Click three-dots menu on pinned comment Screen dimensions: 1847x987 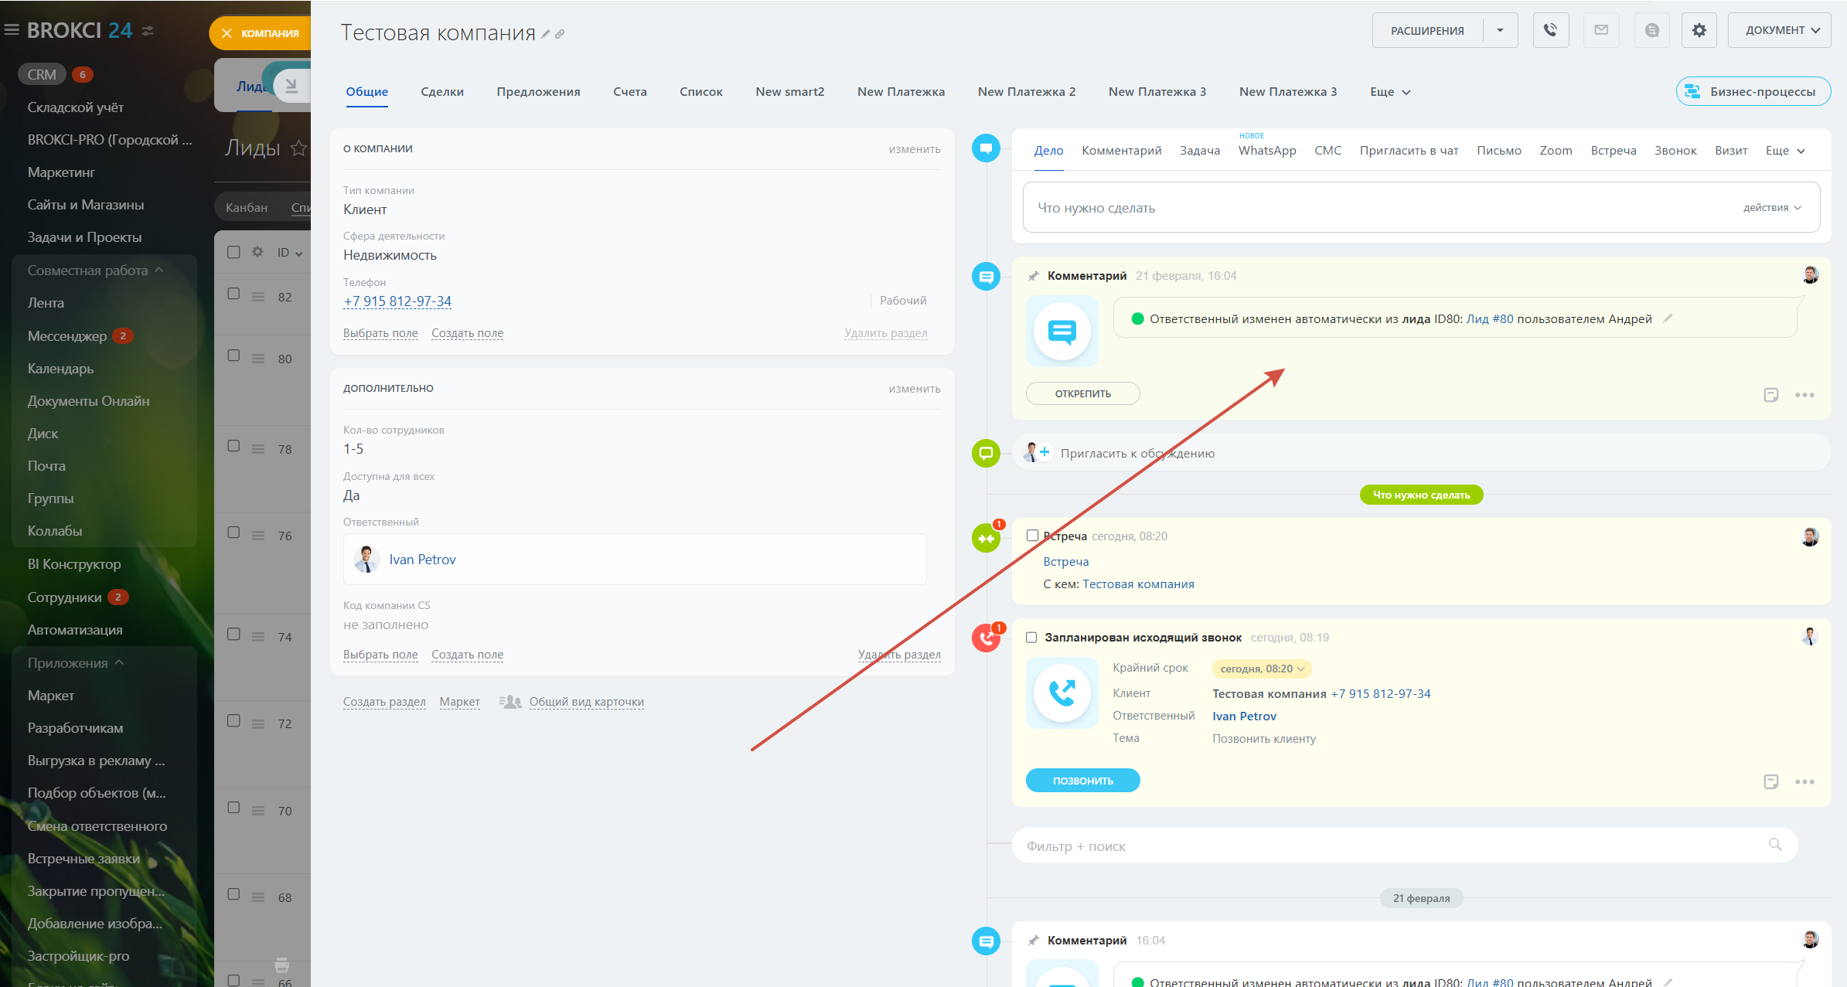tap(1804, 395)
